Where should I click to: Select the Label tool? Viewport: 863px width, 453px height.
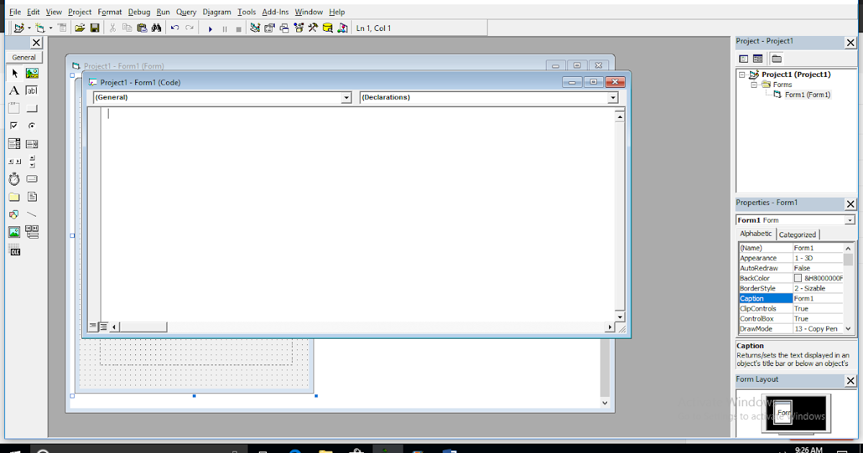click(x=14, y=90)
